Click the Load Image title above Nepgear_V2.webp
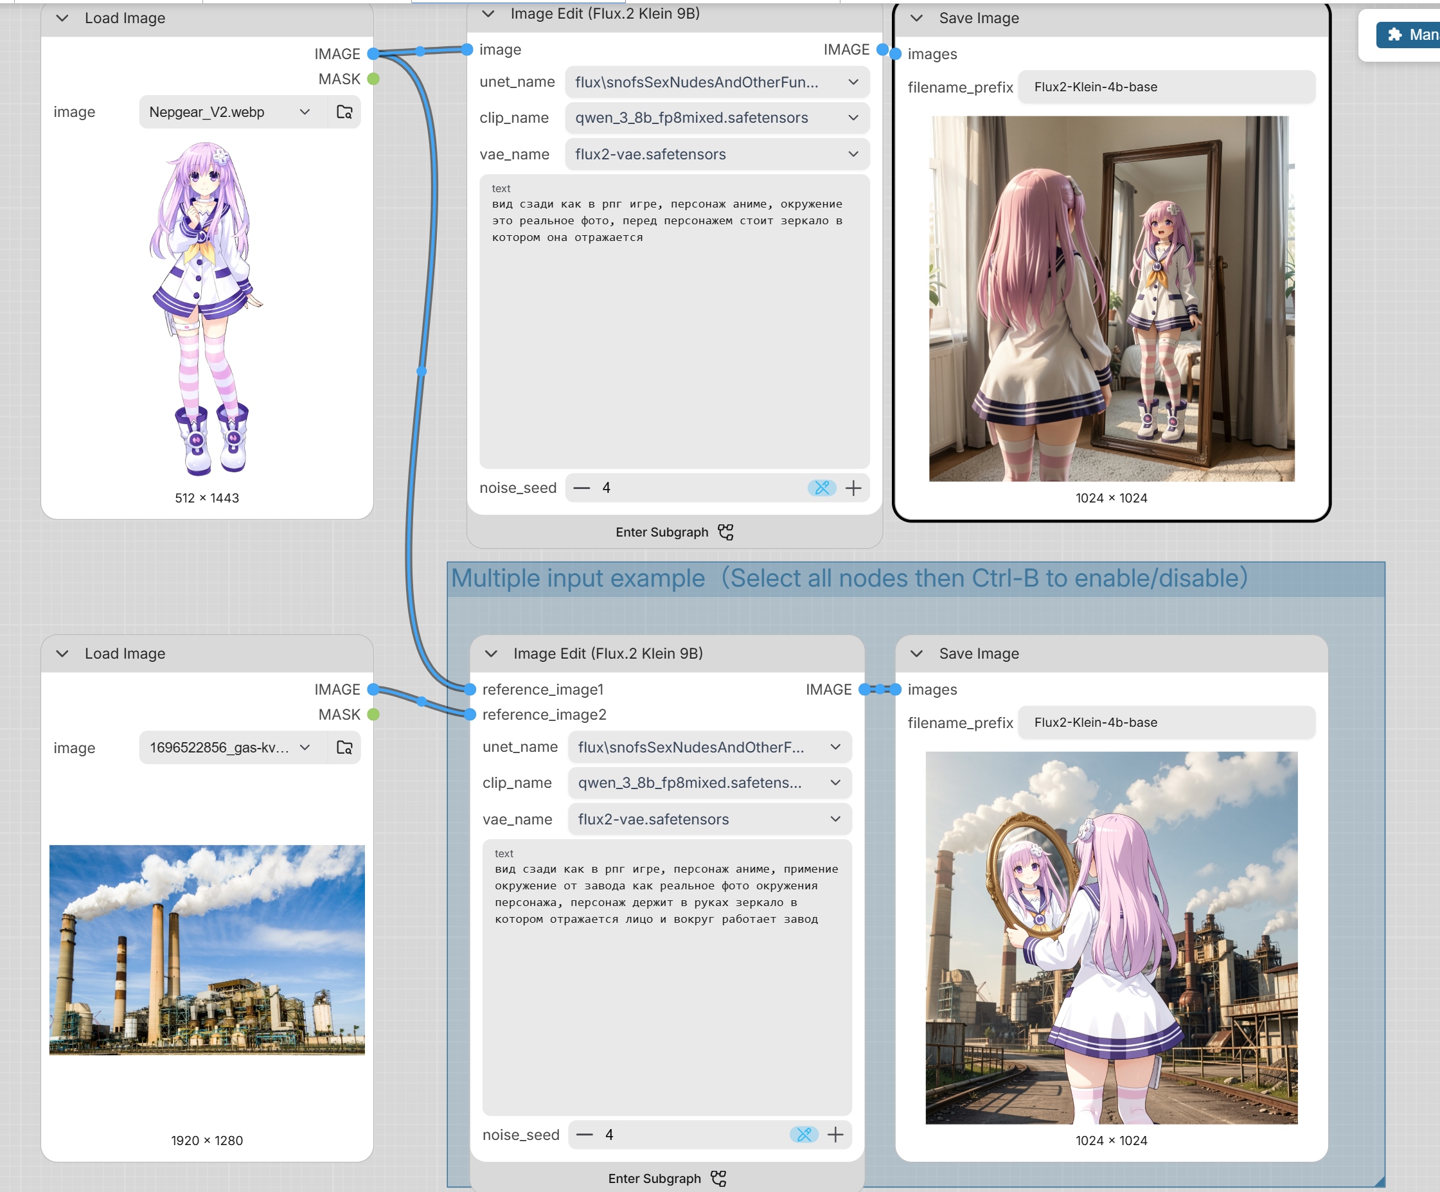The height and width of the screenshot is (1192, 1440). pos(125,19)
